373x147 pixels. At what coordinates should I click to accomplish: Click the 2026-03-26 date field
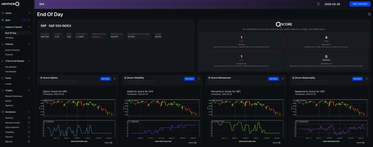335,4
